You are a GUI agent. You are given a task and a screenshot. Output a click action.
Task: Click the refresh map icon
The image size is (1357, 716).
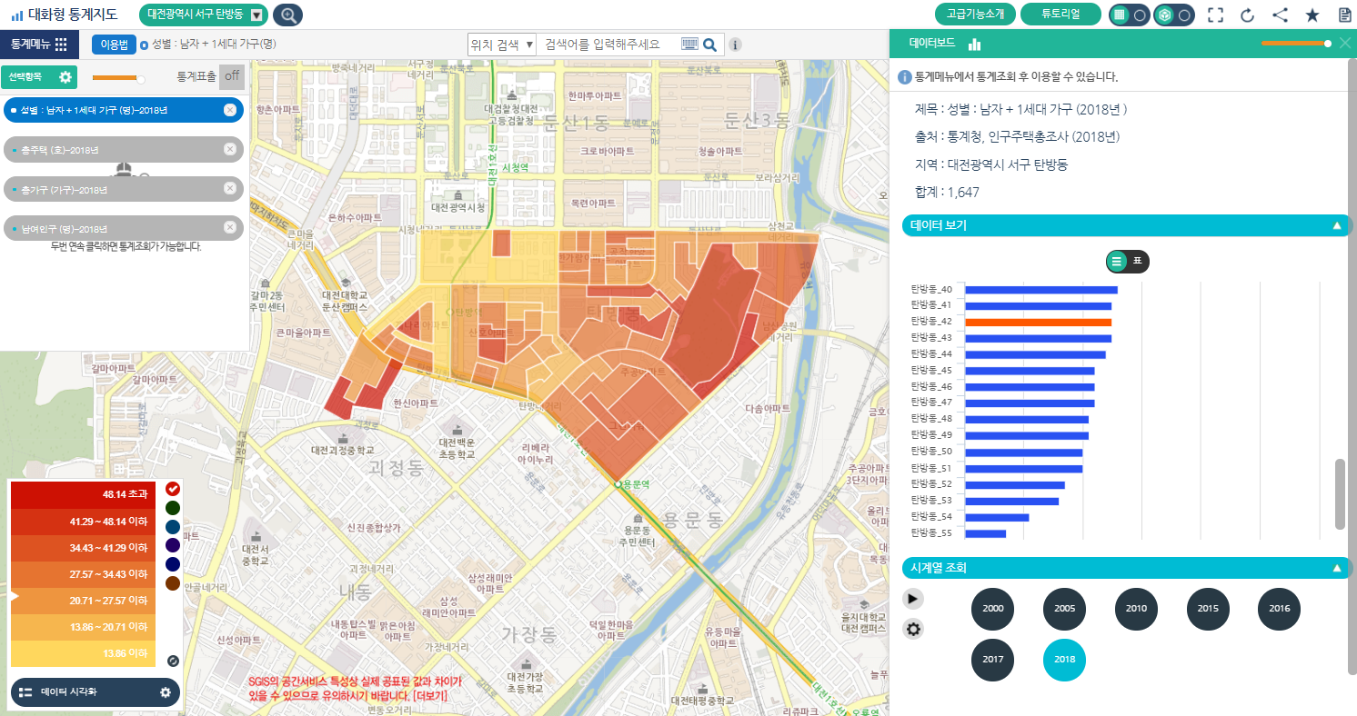pos(1247,15)
